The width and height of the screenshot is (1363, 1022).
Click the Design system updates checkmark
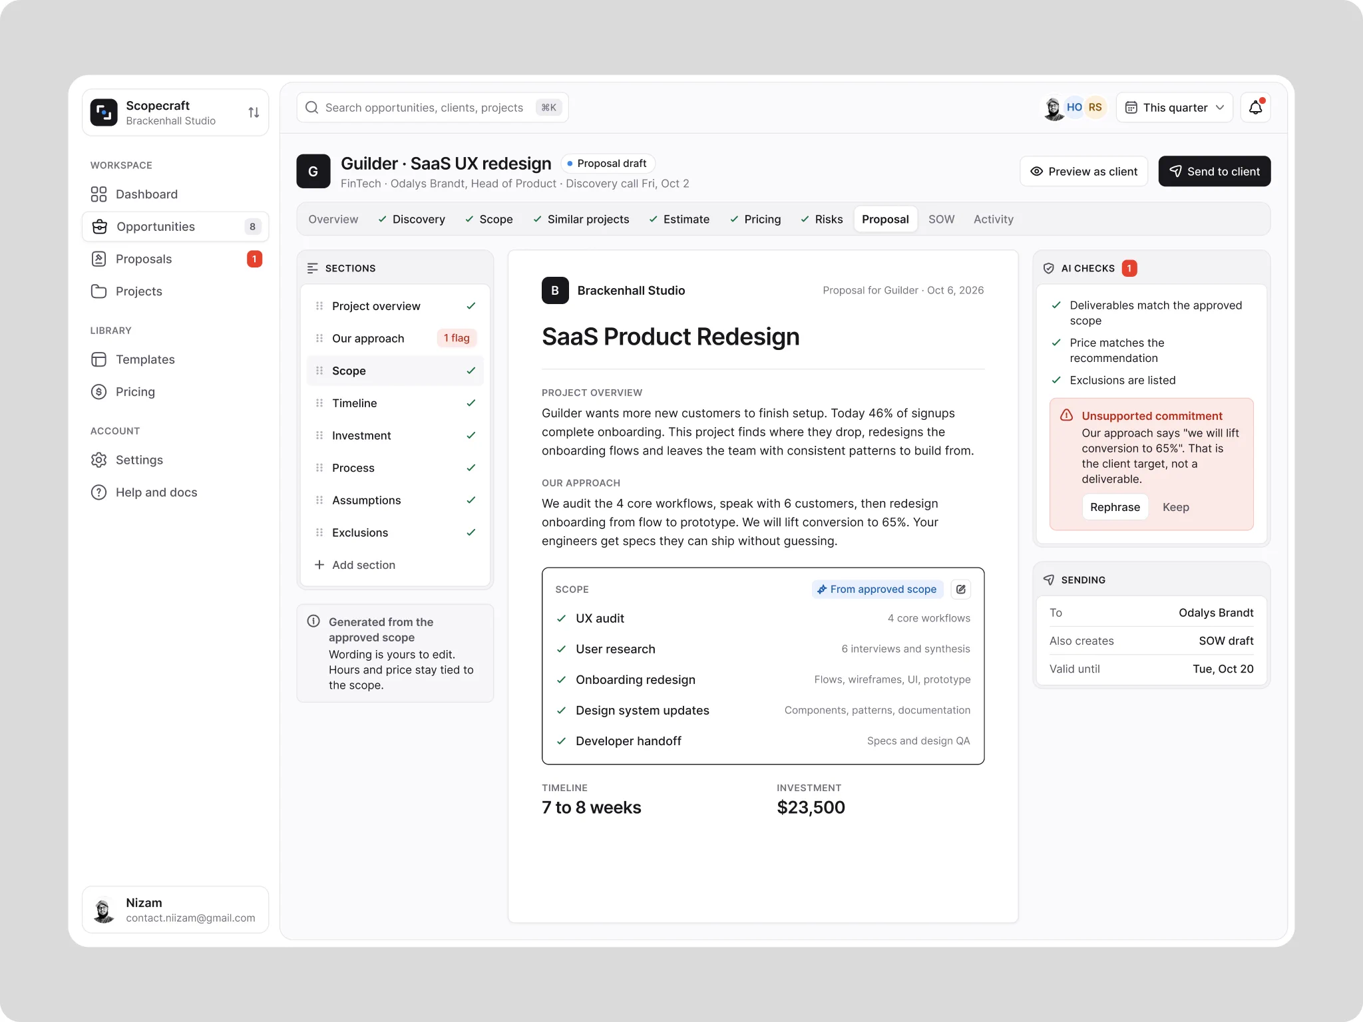click(x=562, y=710)
